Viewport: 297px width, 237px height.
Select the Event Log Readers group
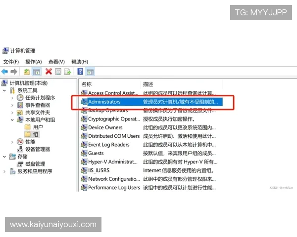coord(109,145)
